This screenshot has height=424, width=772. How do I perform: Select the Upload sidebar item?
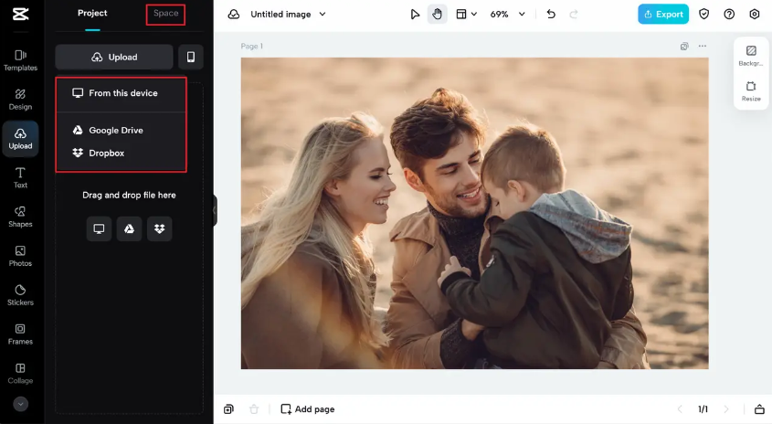[20, 139]
